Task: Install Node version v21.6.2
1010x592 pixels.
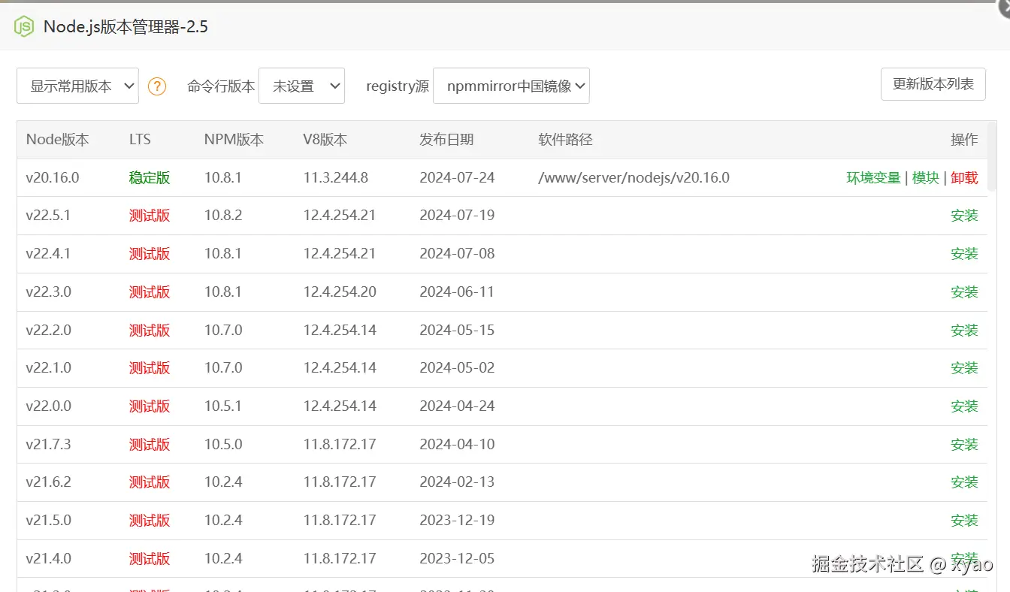Action: 964,482
